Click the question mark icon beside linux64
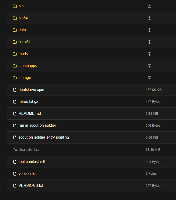This screenshot has width=176, height=200. click(149, 42)
